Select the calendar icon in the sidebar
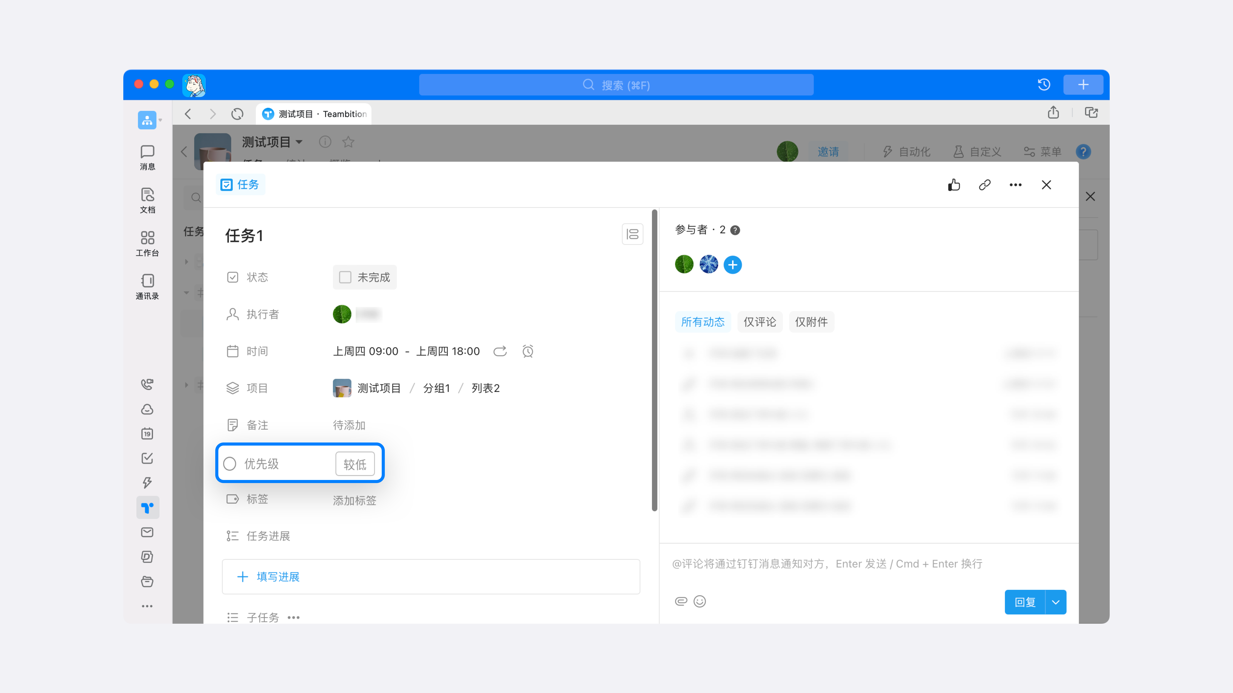 (147, 434)
